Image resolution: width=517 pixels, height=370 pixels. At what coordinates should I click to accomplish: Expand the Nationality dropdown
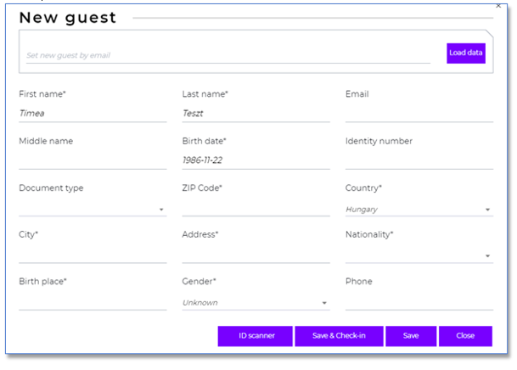[x=419, y=255]
